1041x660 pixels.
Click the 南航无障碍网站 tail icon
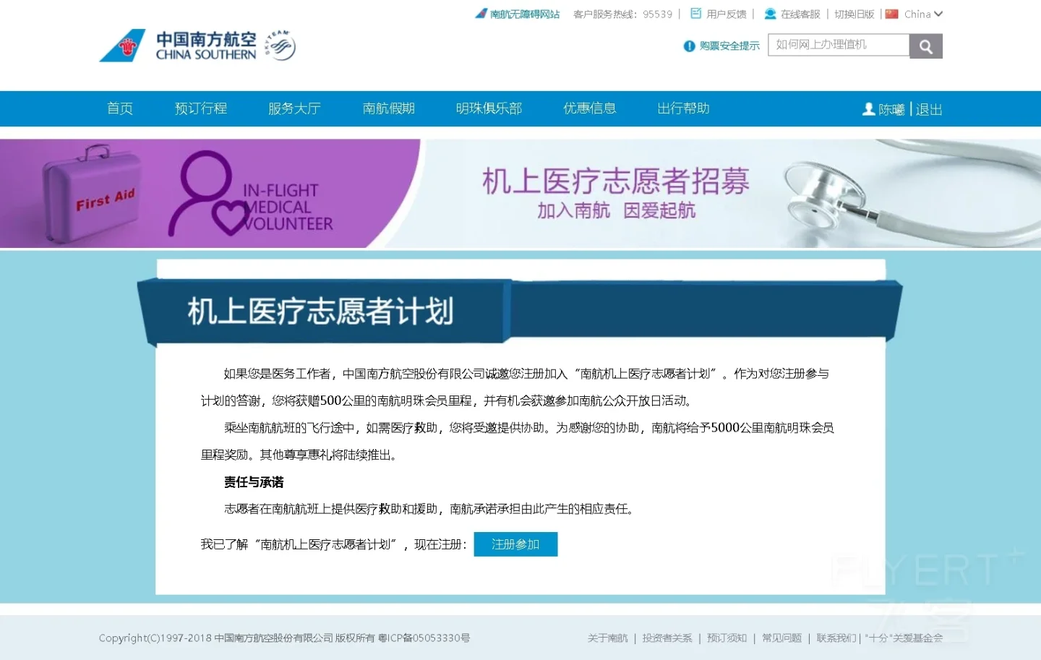click(x=481, y=14)
